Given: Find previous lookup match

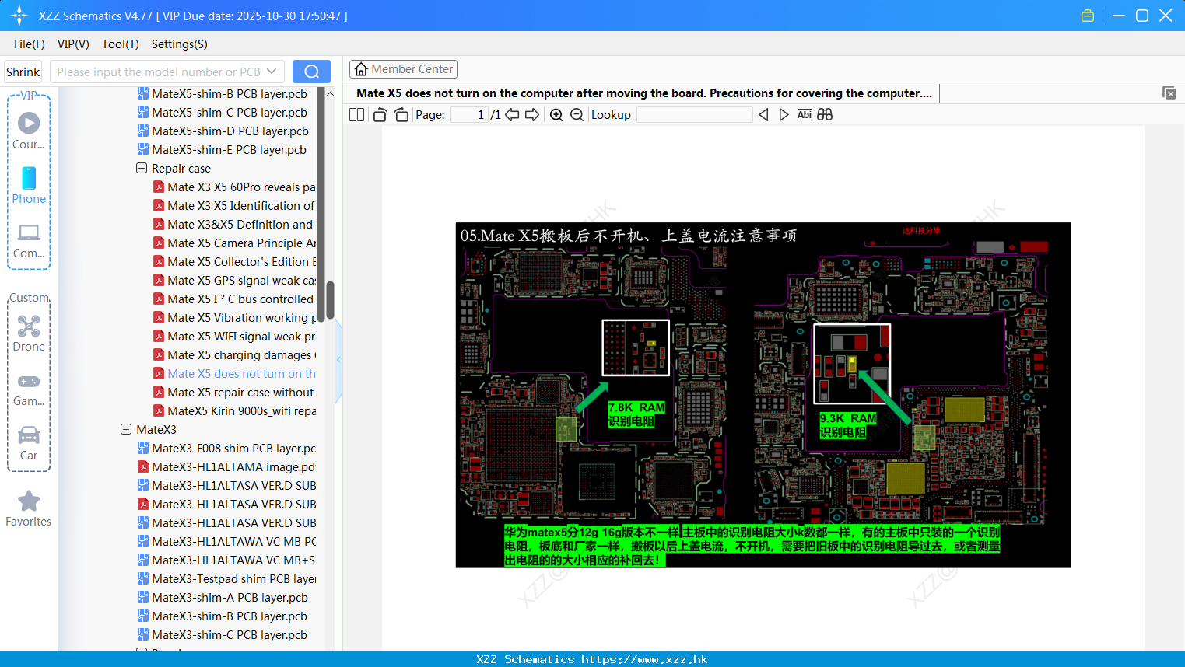Looking at the screenshot, I should click(763, 114).
